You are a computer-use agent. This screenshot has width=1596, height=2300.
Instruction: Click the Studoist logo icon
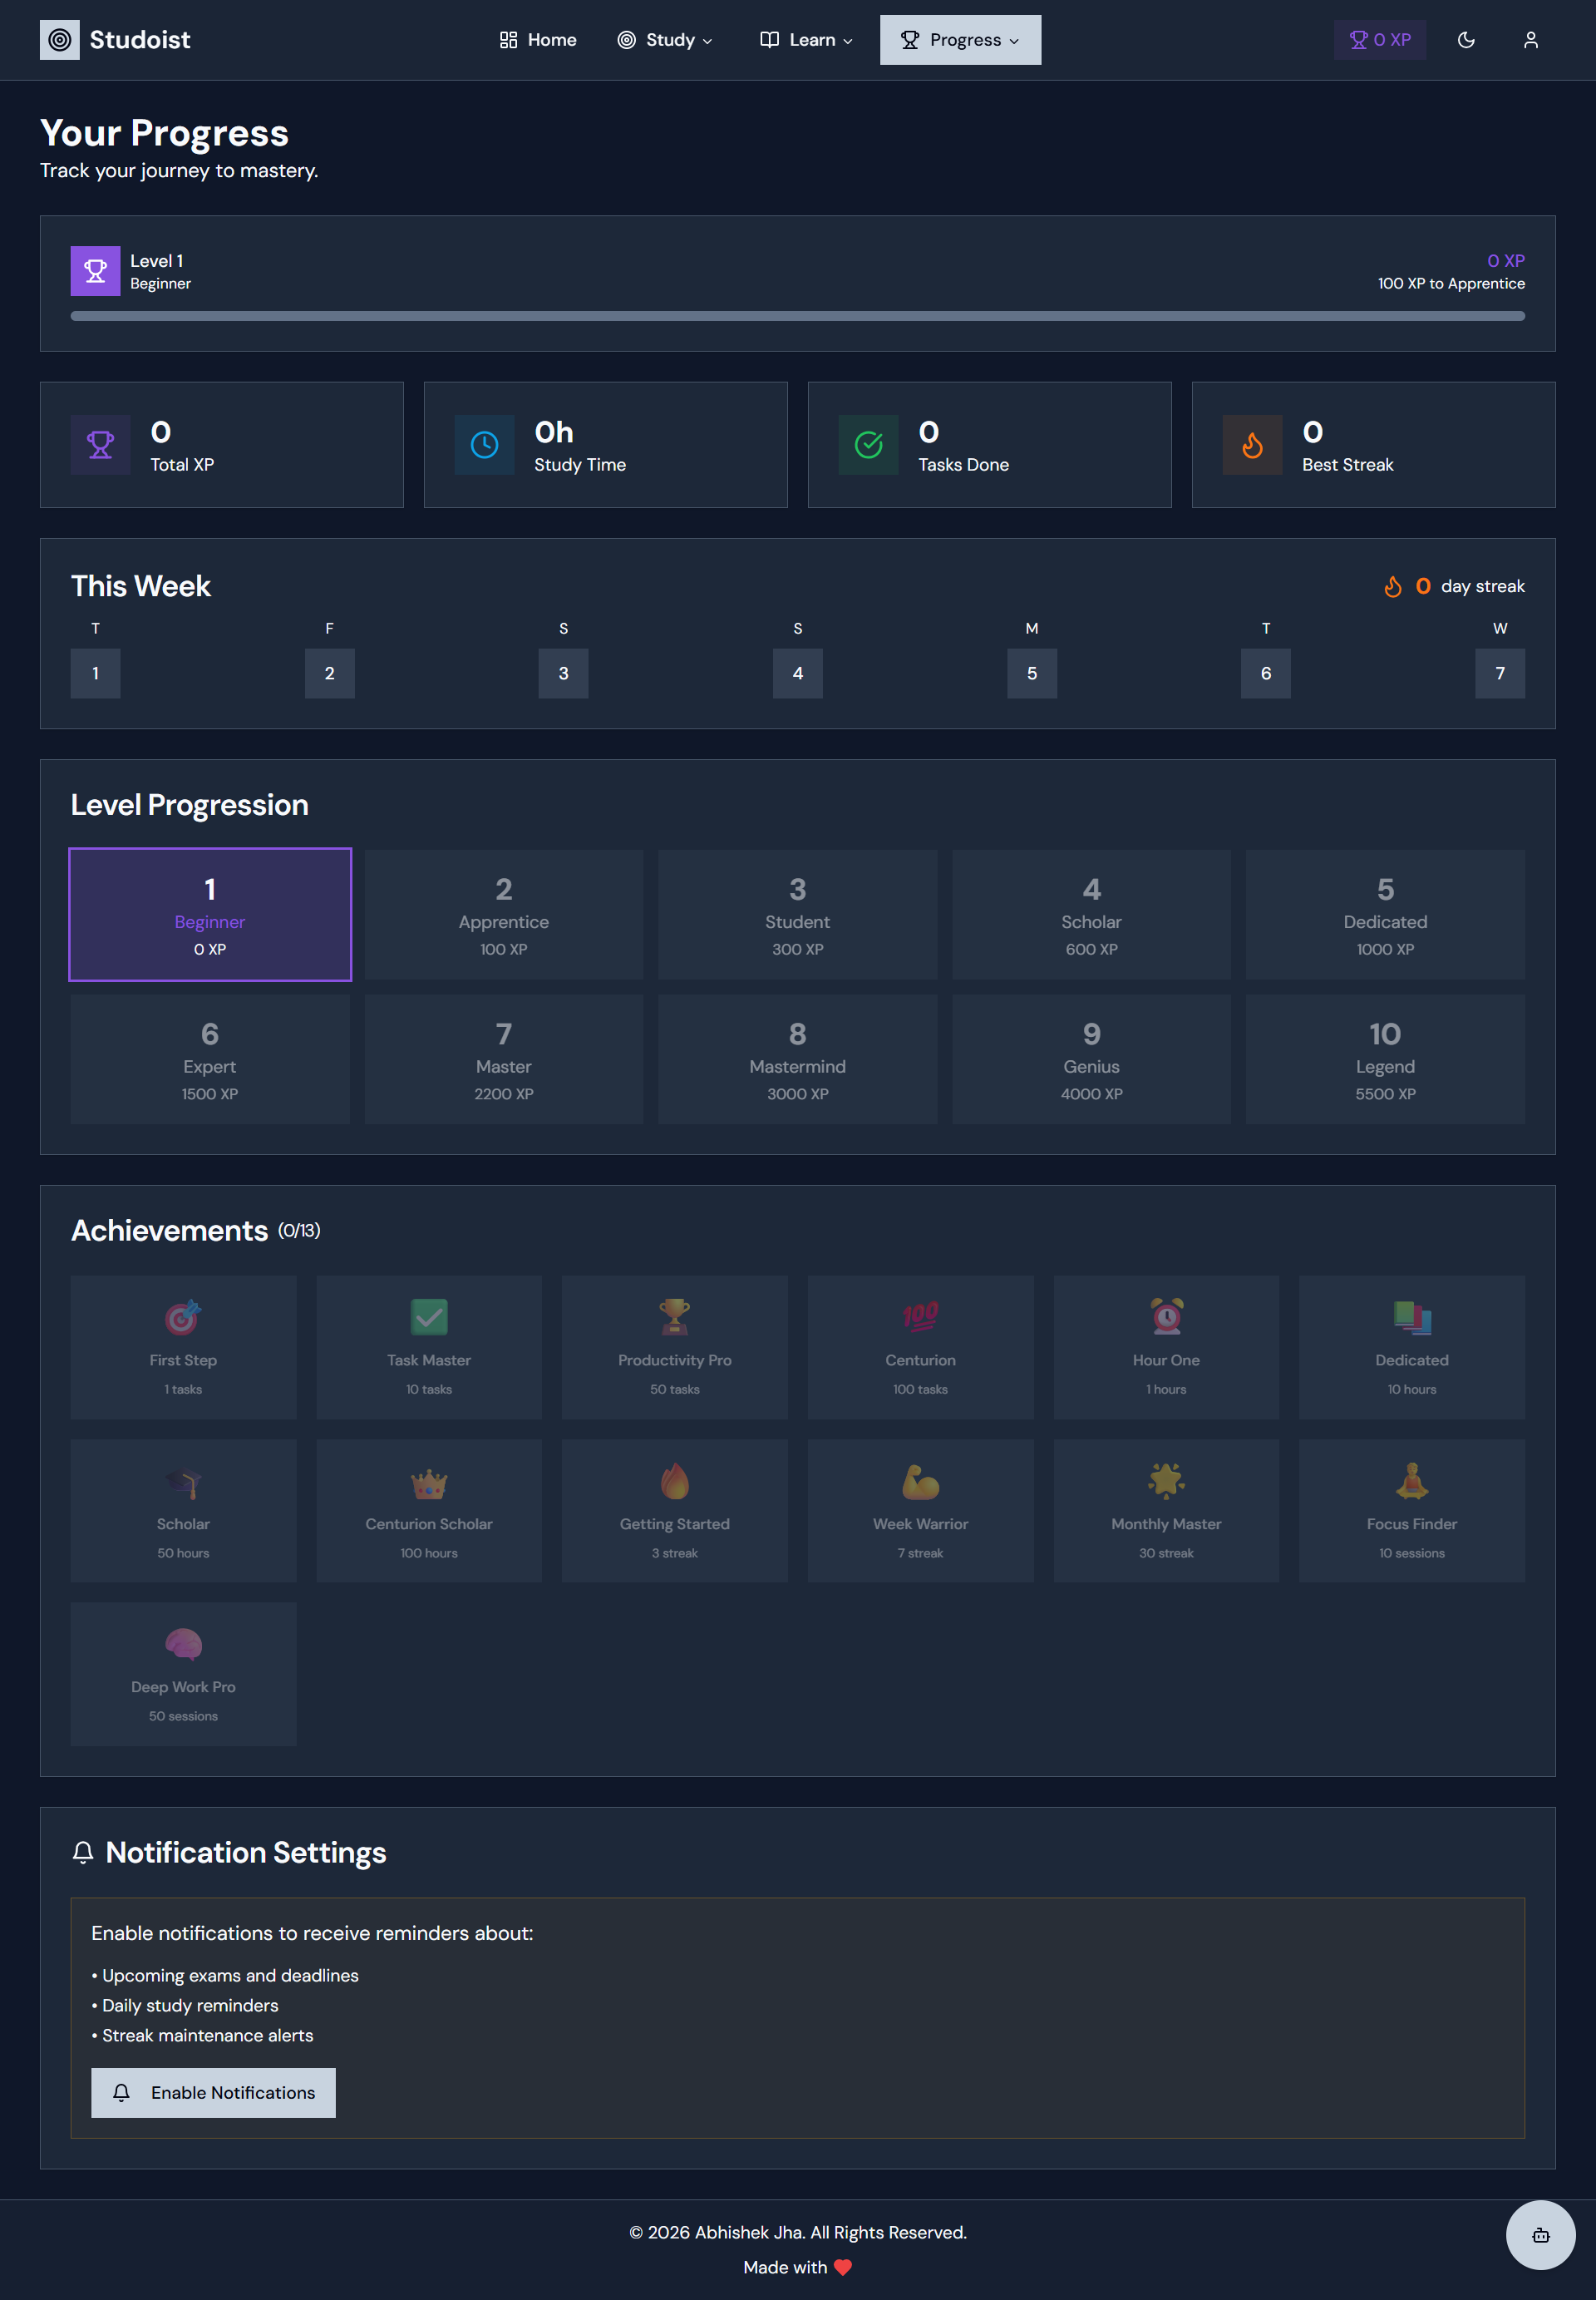[59, 40]
